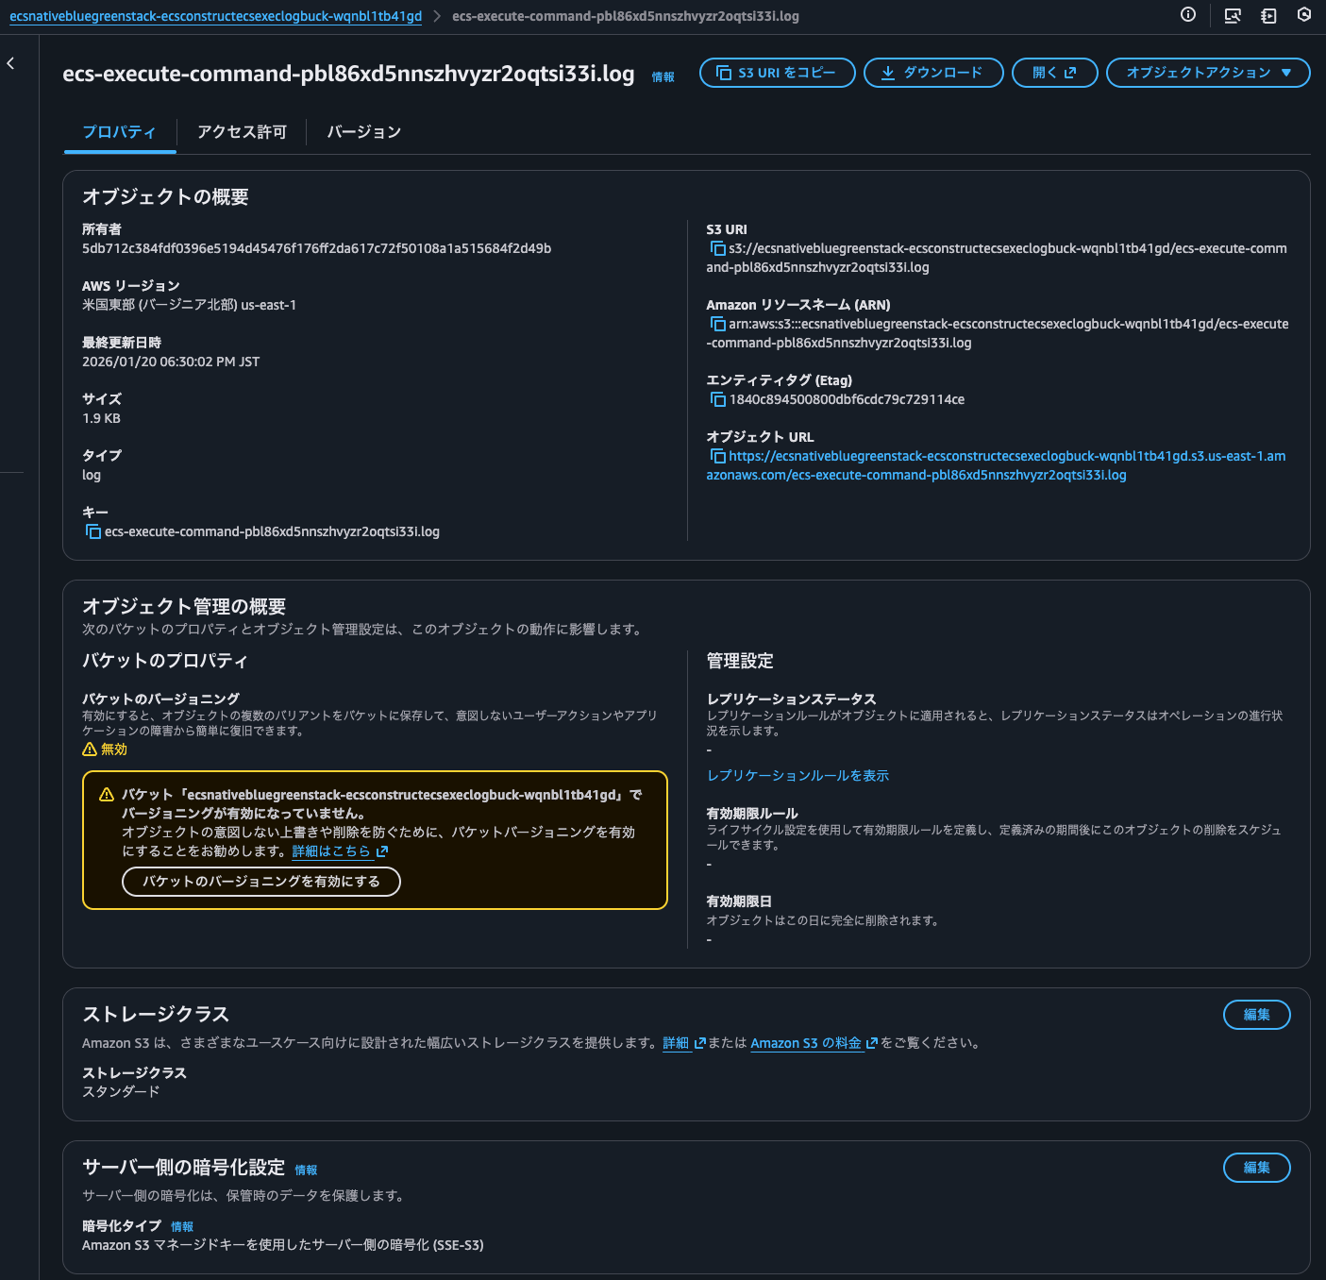
Task: Open the Amazon S3 の料金 link
Action: tap(807, 1043)
